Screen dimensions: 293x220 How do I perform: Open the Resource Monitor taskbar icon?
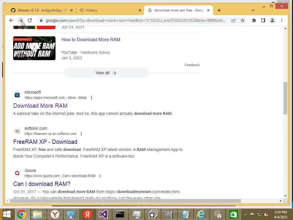[x=136, y=214]
